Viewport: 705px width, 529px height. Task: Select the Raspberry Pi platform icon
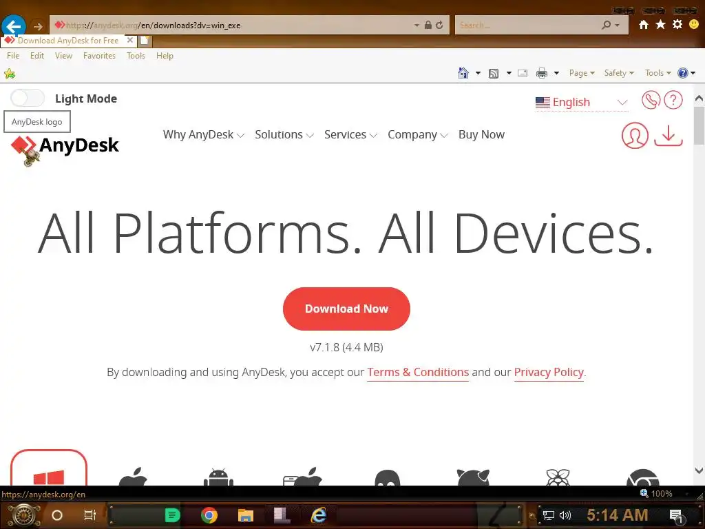click(x=558, y=477)
